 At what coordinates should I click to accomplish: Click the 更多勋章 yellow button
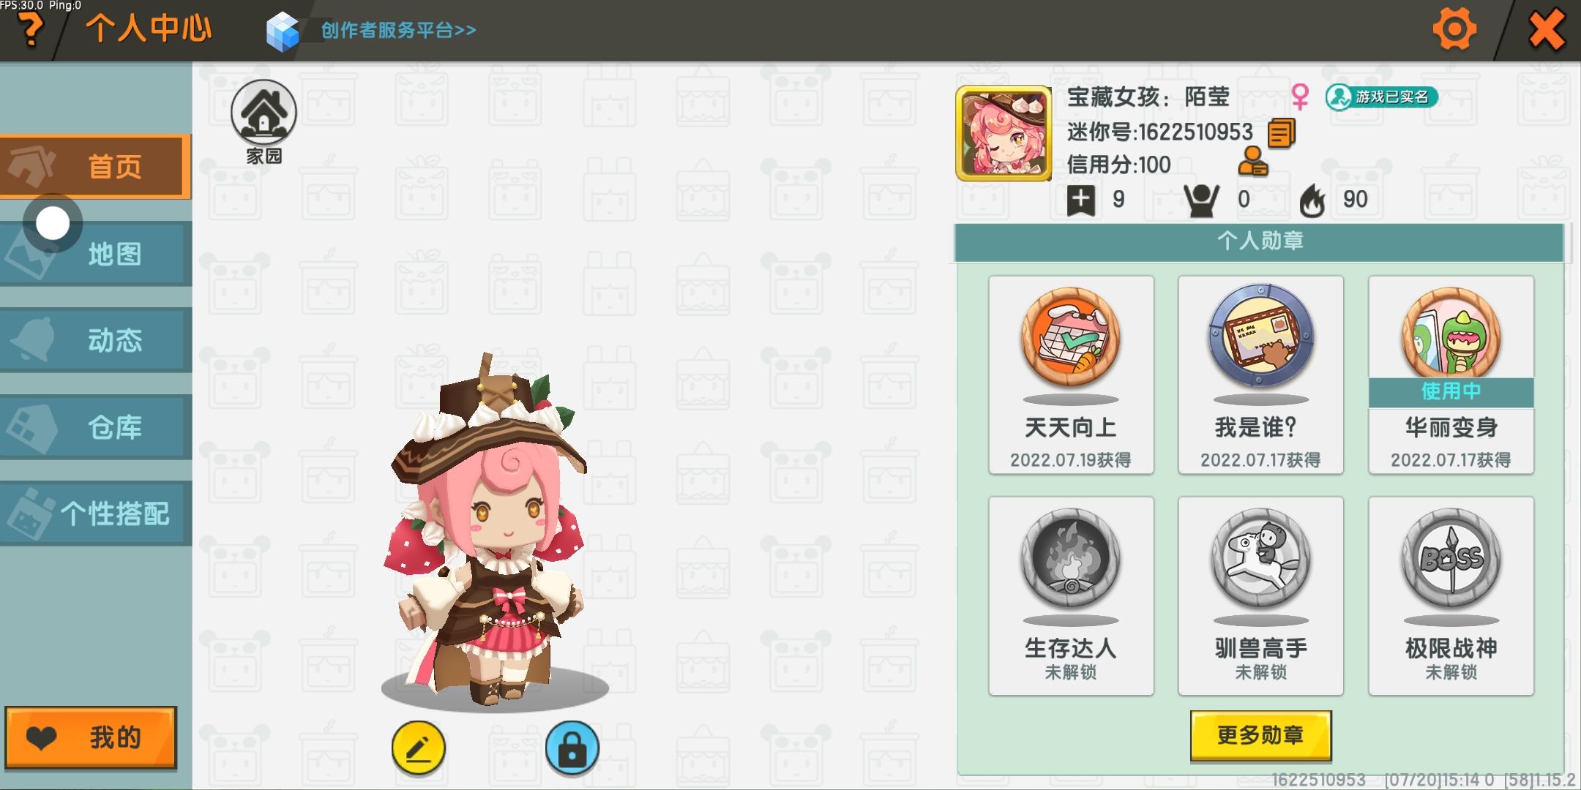1260,735
